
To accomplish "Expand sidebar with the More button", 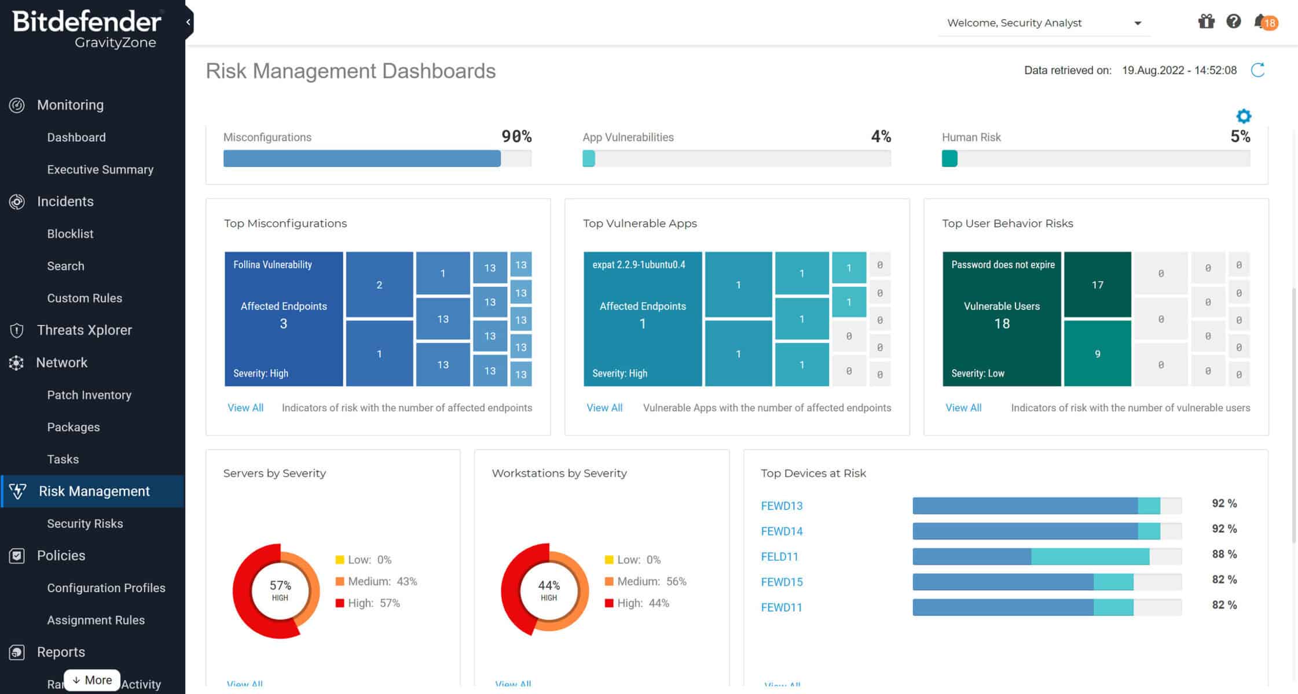I will point(92,680).
